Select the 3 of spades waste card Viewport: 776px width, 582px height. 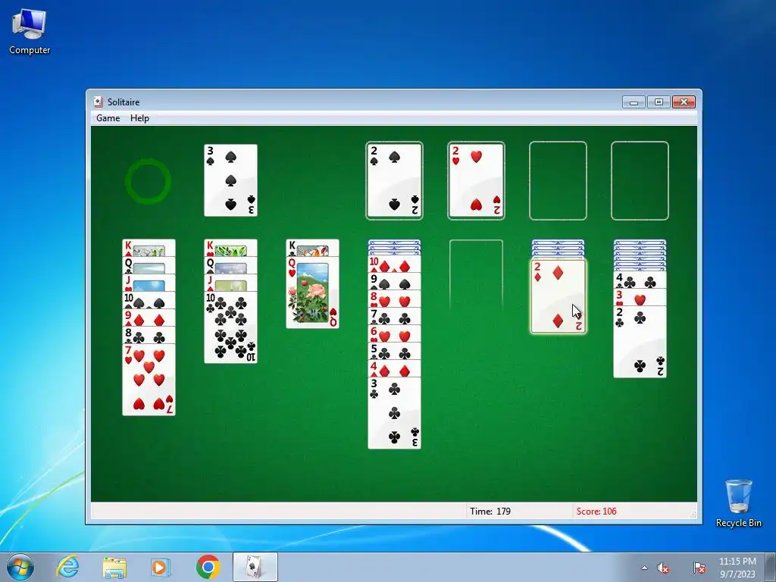click(230, 180)
